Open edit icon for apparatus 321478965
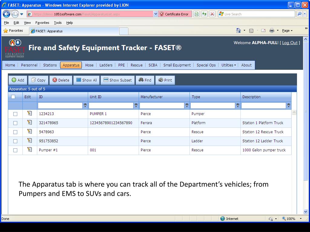 tap(30, 123)
